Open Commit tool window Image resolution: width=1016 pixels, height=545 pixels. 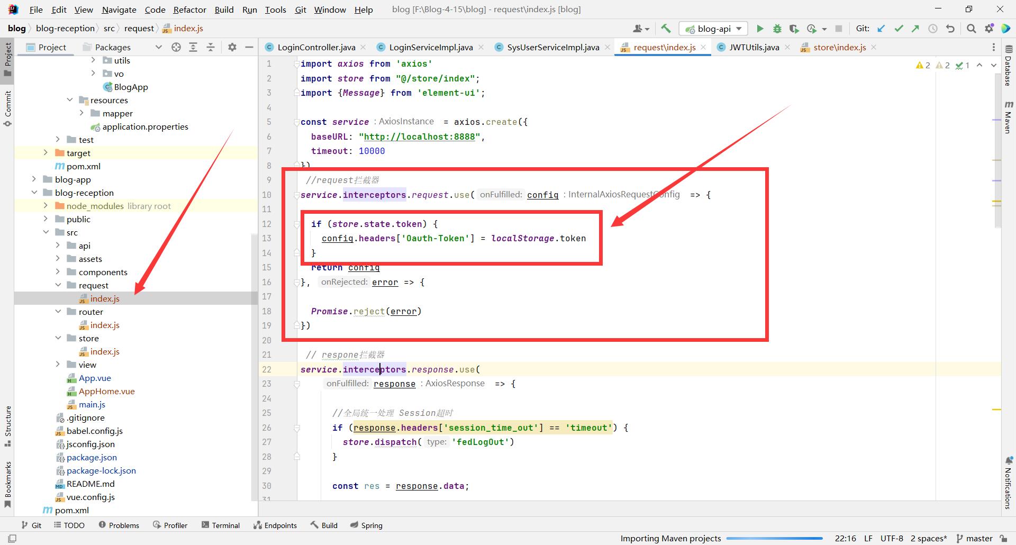7,108
